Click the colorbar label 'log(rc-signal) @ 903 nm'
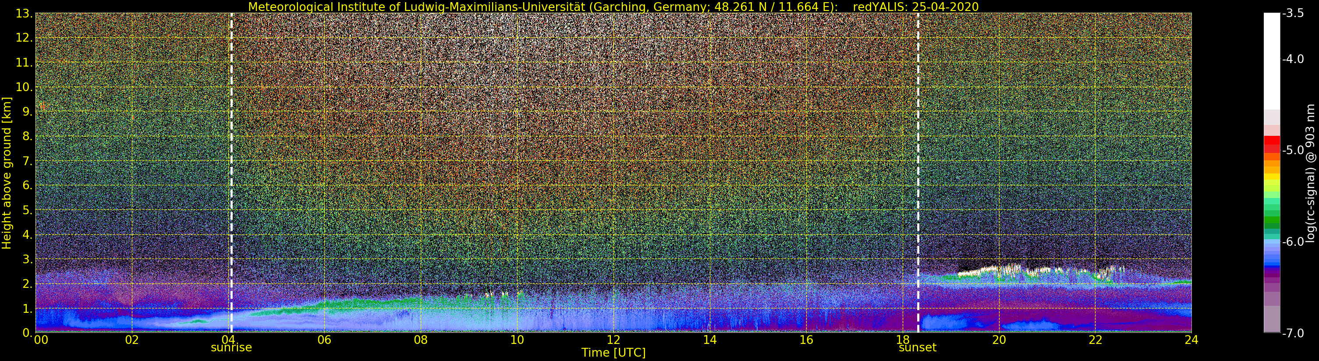 [1310, 173]
